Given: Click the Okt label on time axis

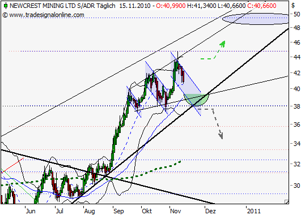Looking at the screenshot, I should (x=147, y=211).
